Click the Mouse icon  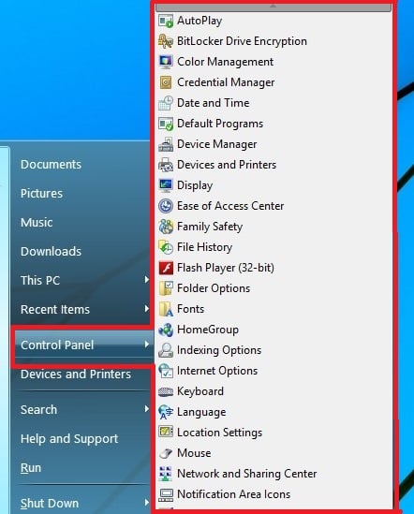166,453
